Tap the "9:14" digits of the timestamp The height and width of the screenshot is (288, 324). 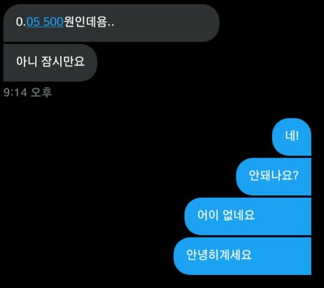[x=16, y=93]
